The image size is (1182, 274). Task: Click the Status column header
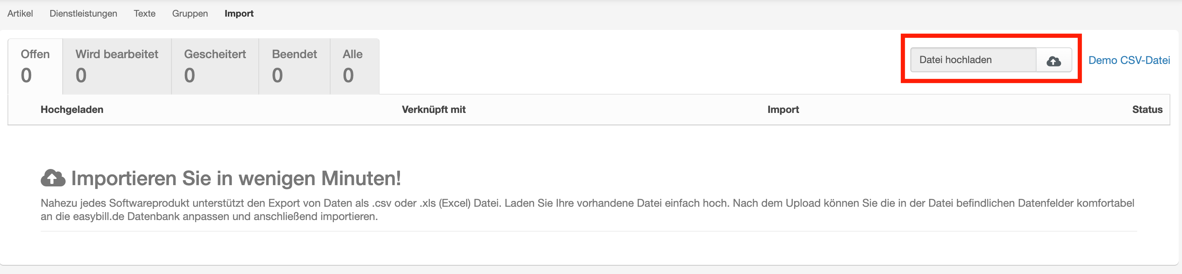click(1147, 109)
